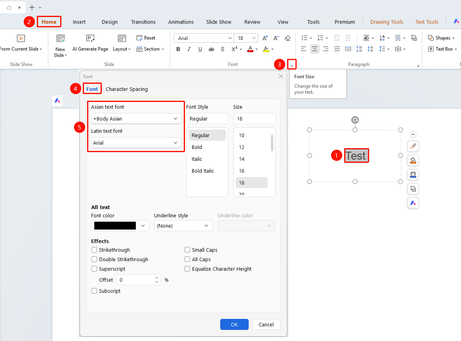The height and width of the screenshot is (341, 461).
Task: Select Bold Italic in Font Style list
Action: pyautogui.click(x=203, y=171)
